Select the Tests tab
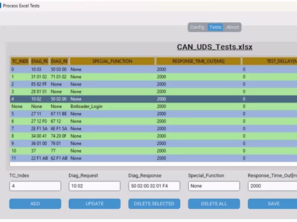This screenshot has height=222, width=297. (x=215, y=27)
